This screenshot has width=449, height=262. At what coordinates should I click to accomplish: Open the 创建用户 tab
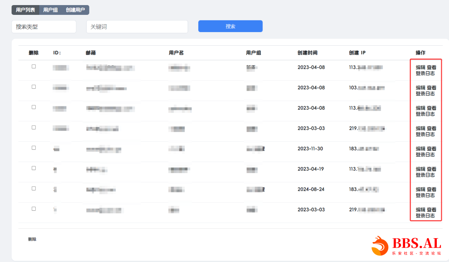tap(75, 10)
